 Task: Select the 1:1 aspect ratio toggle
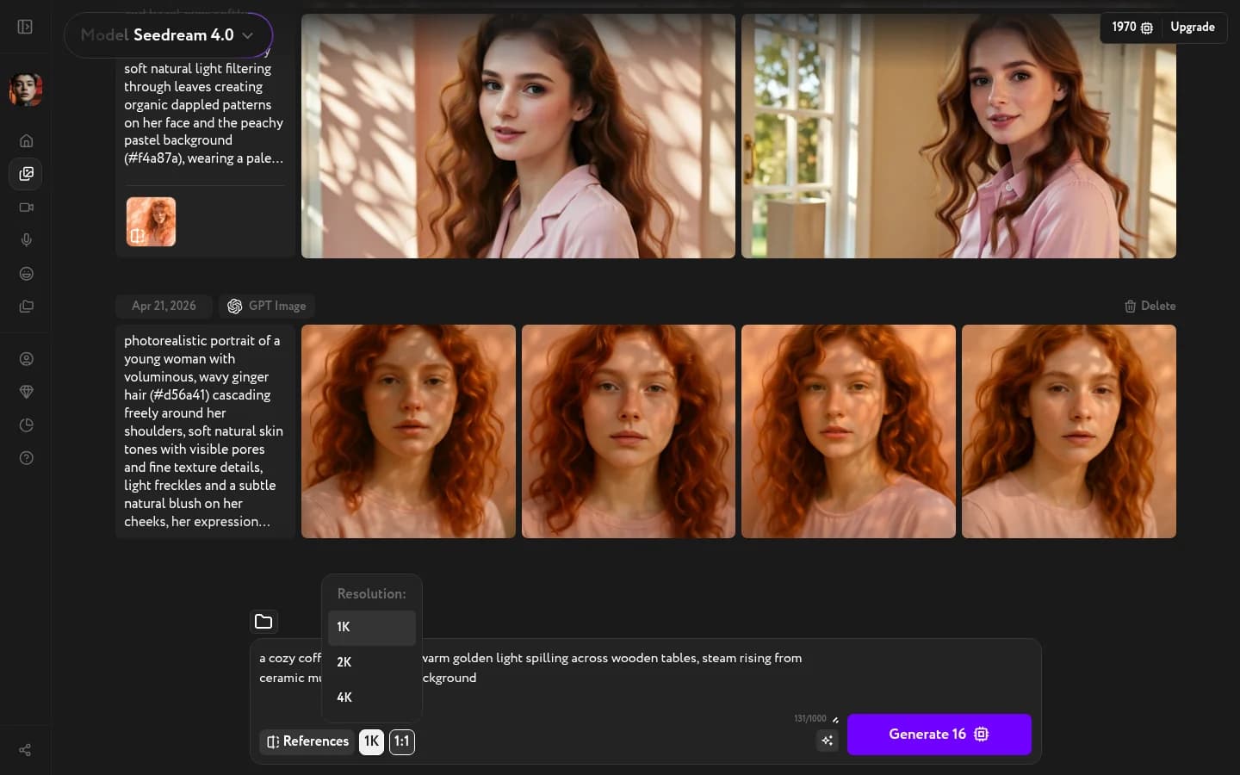click(x=401, y=741)
